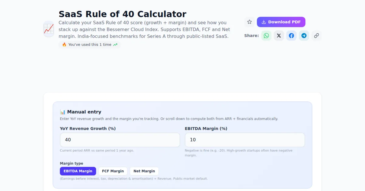The image size is (365, 191).
Task: Share using the Facebook icon
Action: tap(291, 35)
